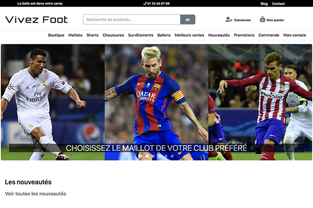This screenshot has height=208, width=313.
Task: Follow the Voir toutes les nouveautés link
Action: coord(35,194)
